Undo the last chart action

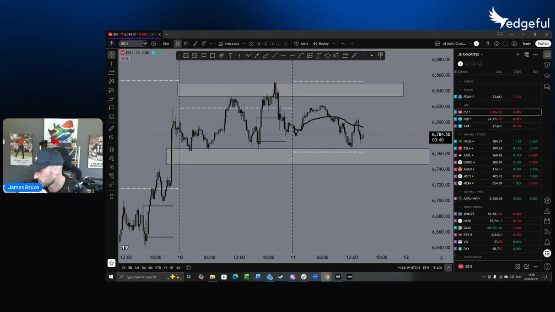tap(343, 43)
